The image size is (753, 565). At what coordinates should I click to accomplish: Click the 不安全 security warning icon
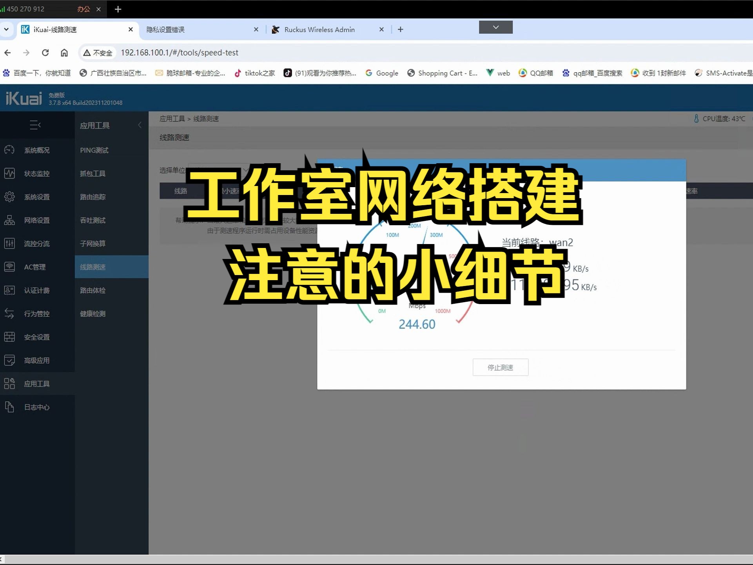coord(98,53)
